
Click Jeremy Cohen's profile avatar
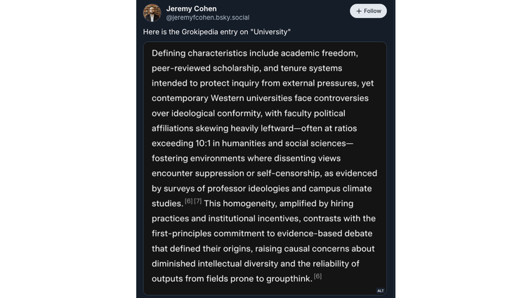coord(152,13)
